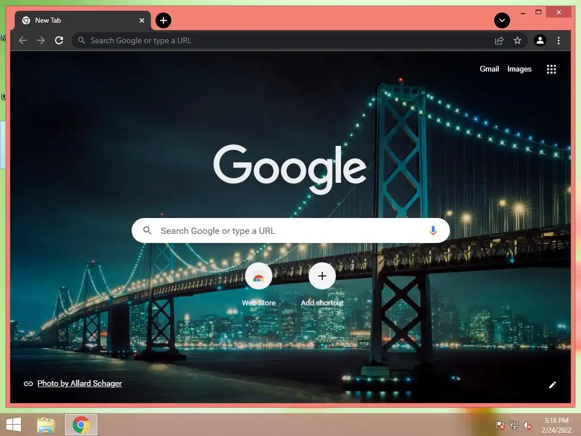Open the Gmail link
581x436 pixels.
(x=489, y=69)
